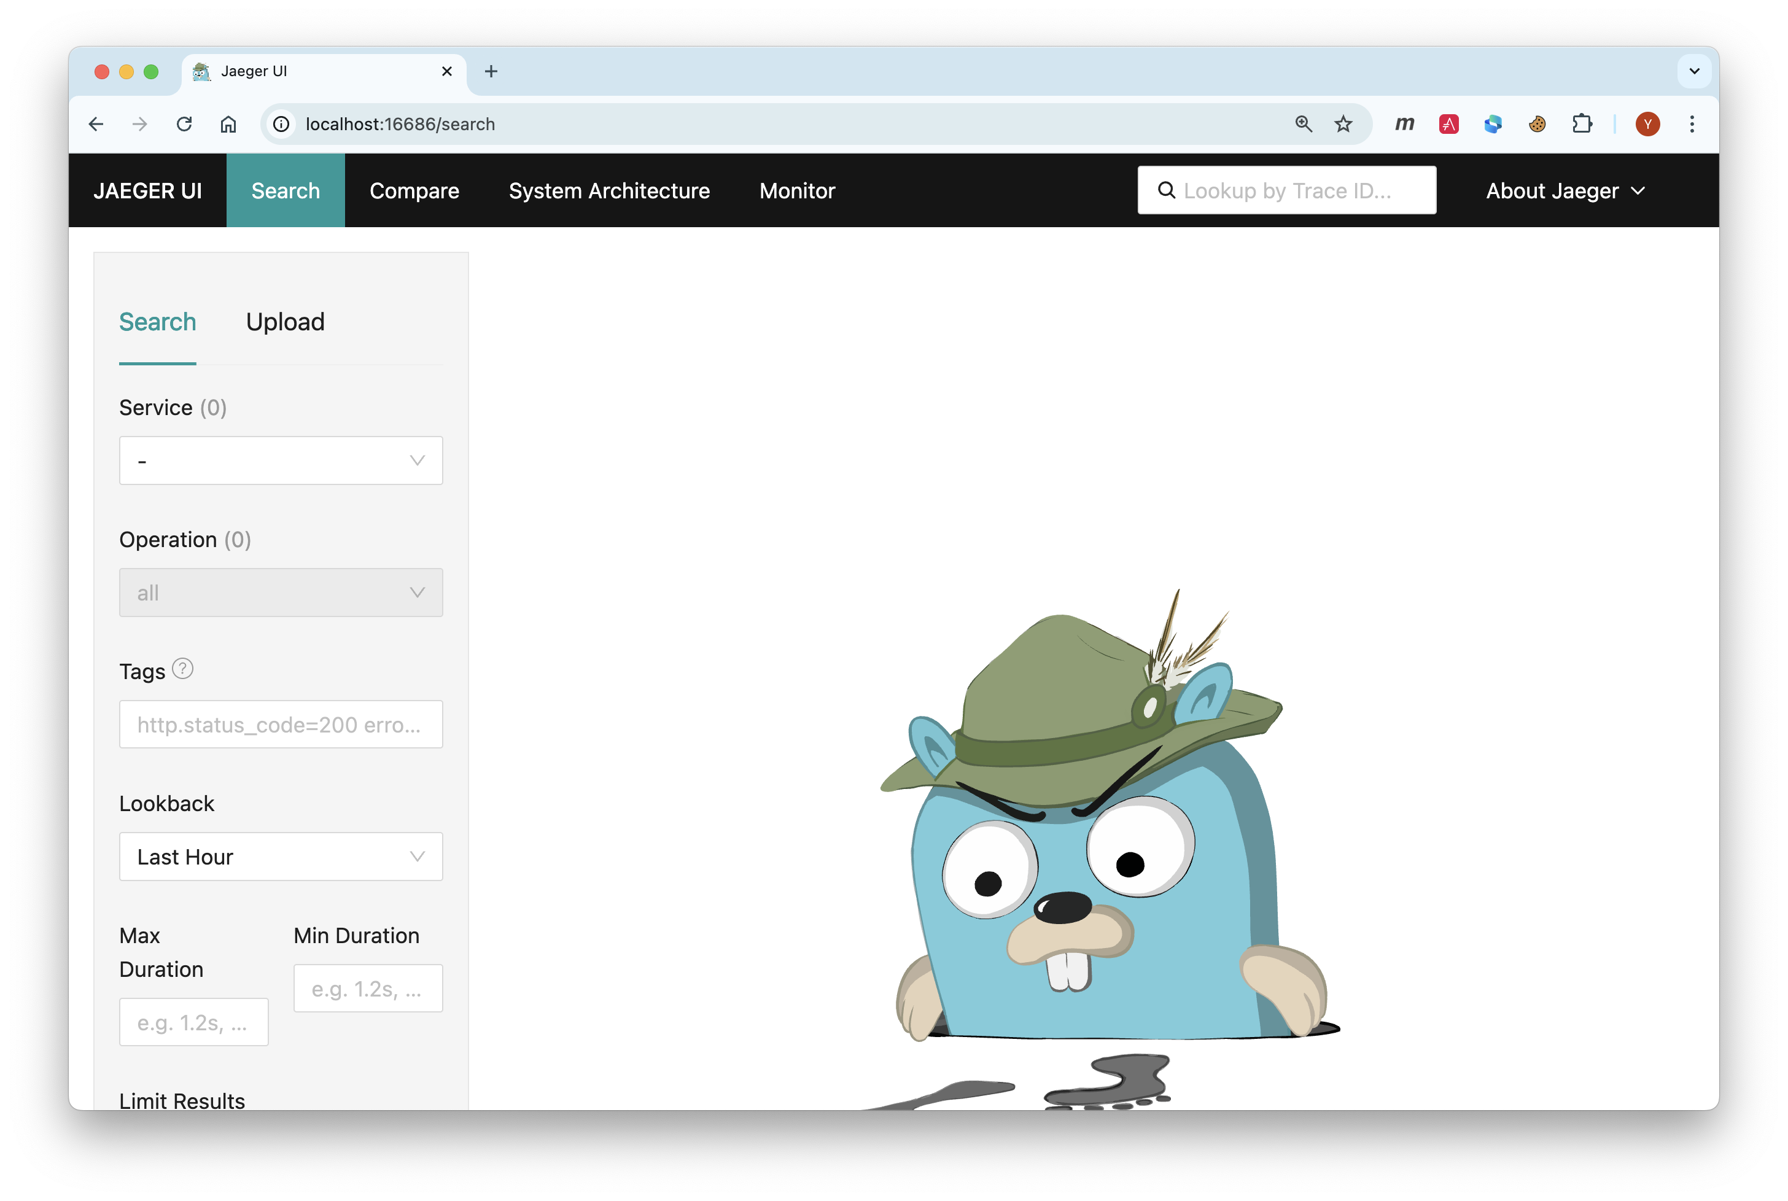Click the JAEGER UI logo link
Viewport: 1788px width, 1201px height.
pos(148,191)
